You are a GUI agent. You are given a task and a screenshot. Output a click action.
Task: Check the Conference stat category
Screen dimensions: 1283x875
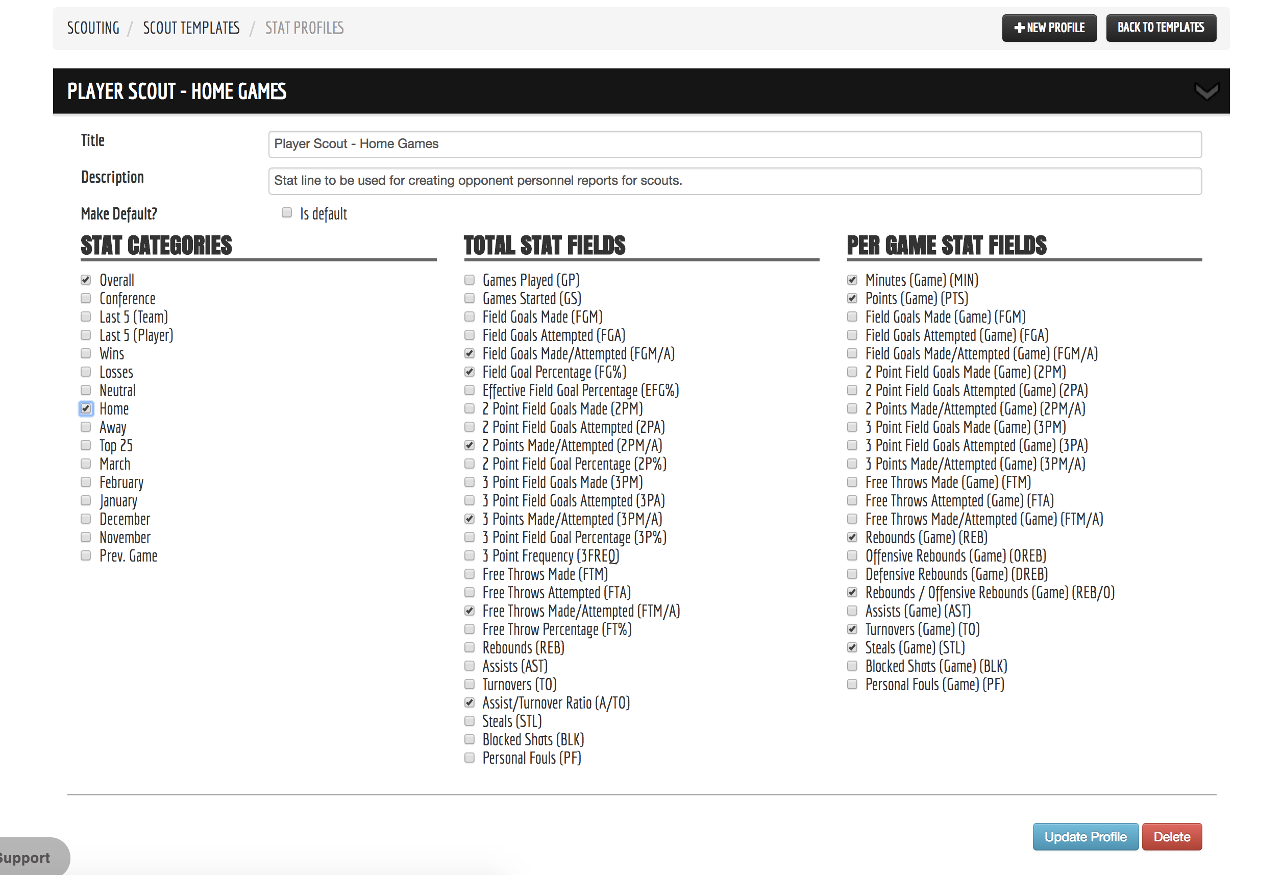click(86, 298)
